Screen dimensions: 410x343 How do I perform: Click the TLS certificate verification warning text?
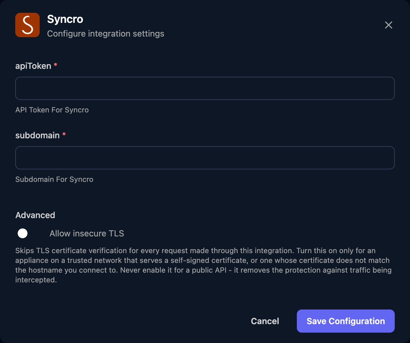point(204,265)
